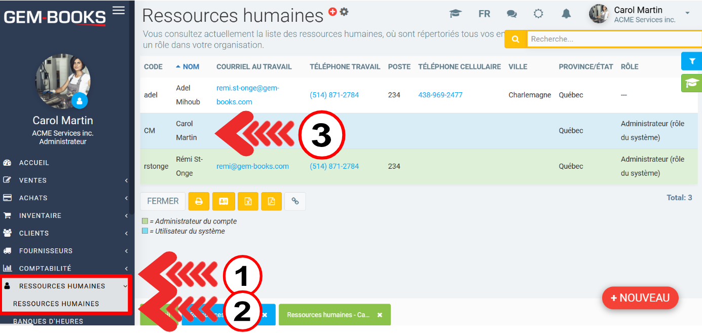Screen dimensions: 702x333
Task: Export the list as PDF
Action: point(272,201)
